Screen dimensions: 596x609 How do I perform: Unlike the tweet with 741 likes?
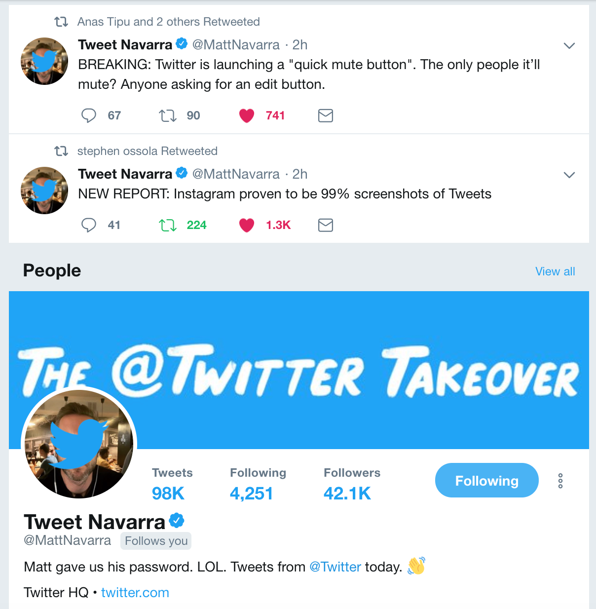click(x=247, y=115)
